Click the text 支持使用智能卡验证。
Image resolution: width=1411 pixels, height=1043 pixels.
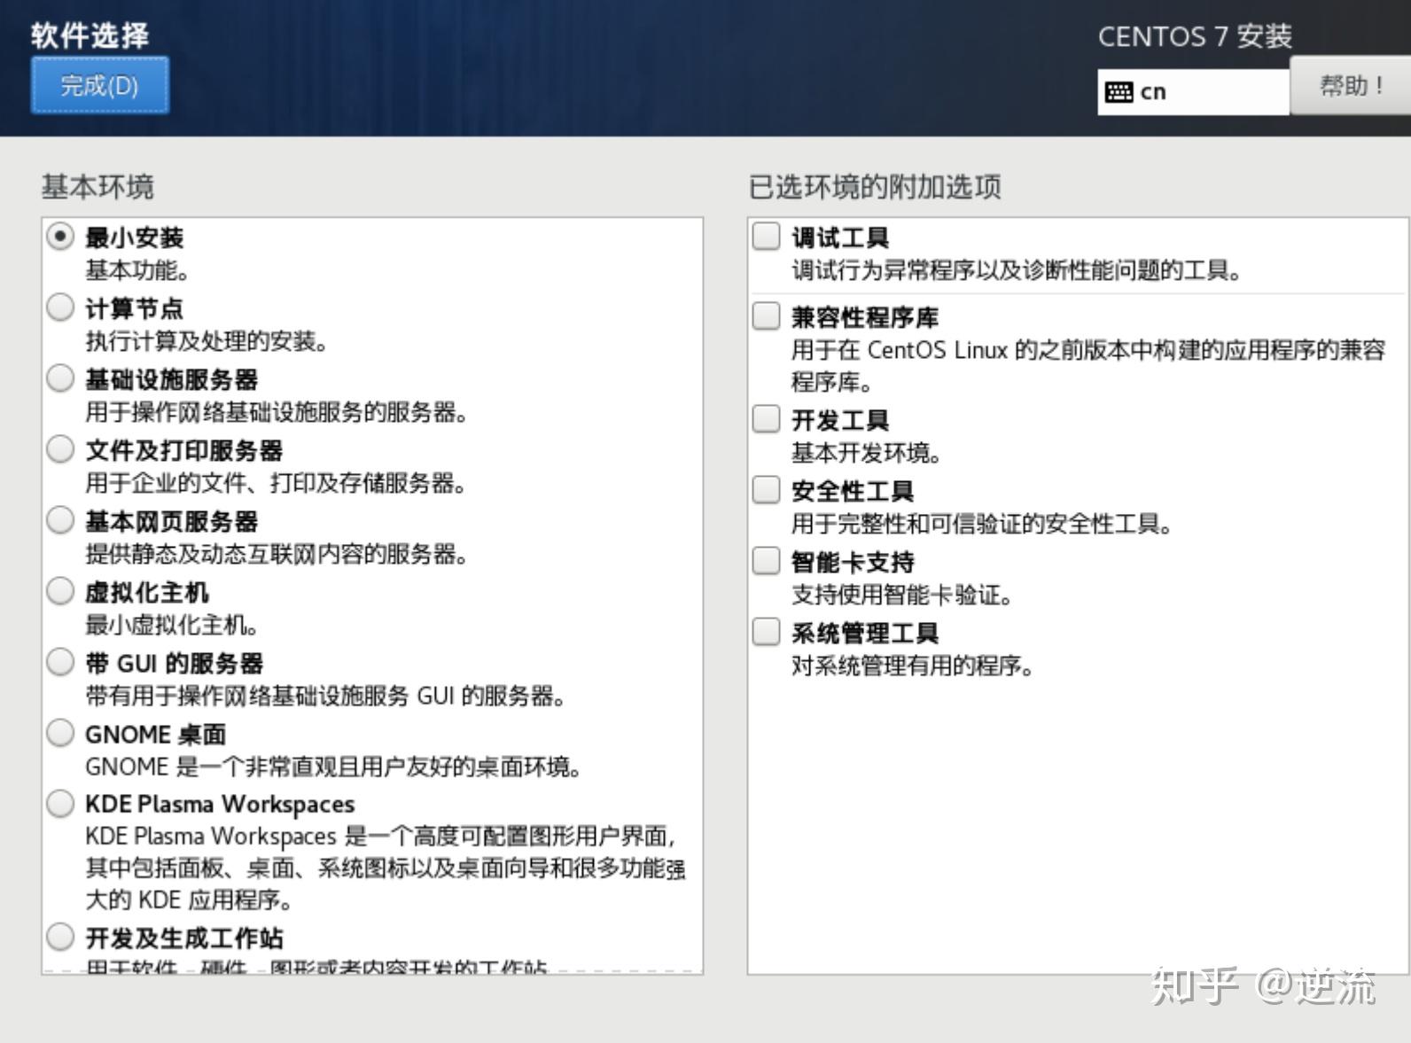point(902,595)
